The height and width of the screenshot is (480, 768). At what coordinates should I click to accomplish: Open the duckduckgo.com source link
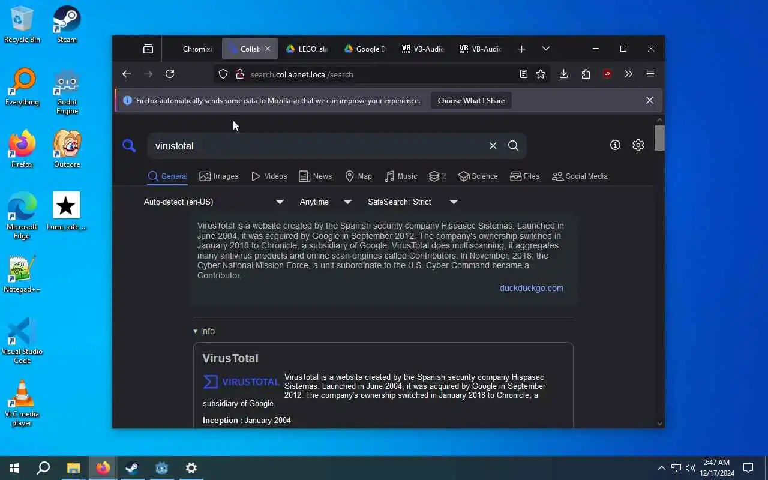[x=531, y=288]
